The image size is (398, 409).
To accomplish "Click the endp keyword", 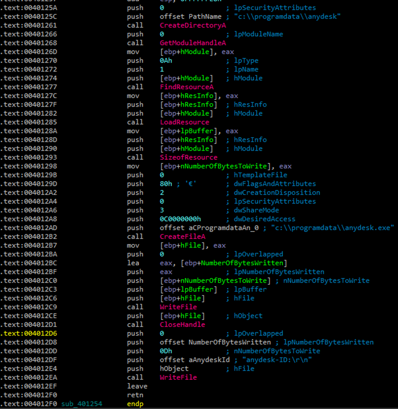I will point(135,404).
